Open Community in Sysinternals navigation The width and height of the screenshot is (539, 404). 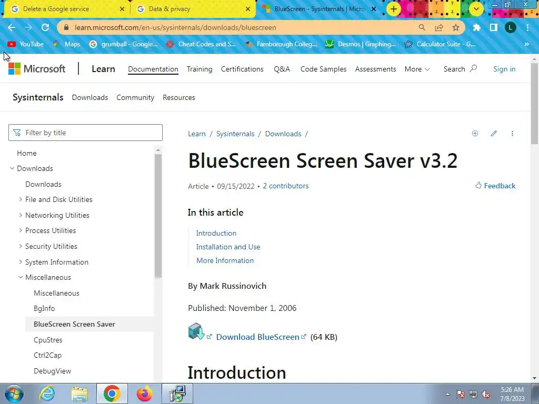pyautogui.click(x=135, y=97)
